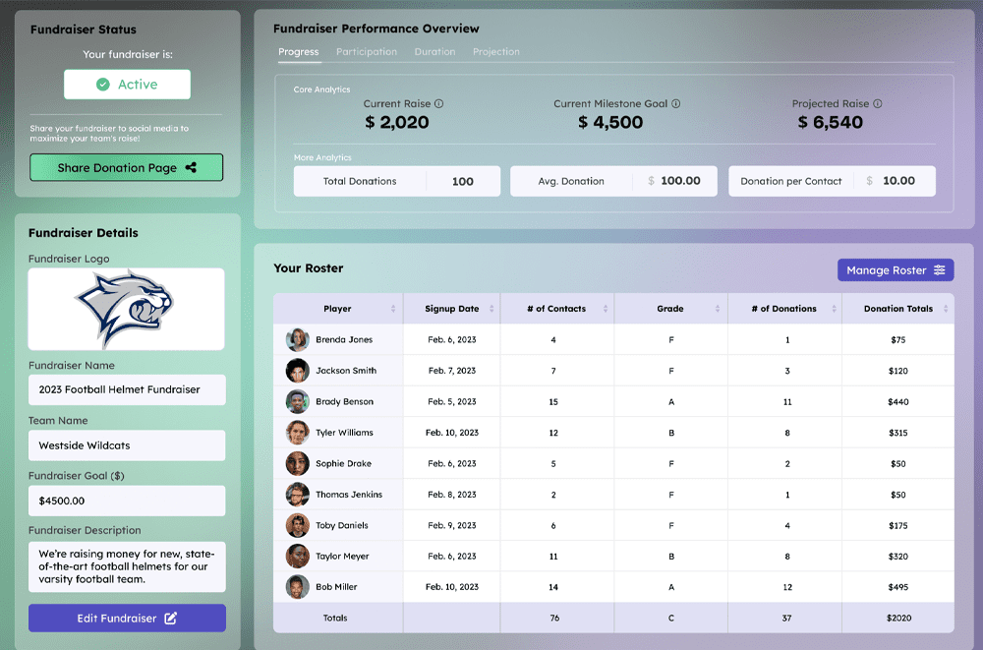Click Bob Miller's profile avatar
The height and width of the screenshot is (650, 983).
click(x=298, y=587)
